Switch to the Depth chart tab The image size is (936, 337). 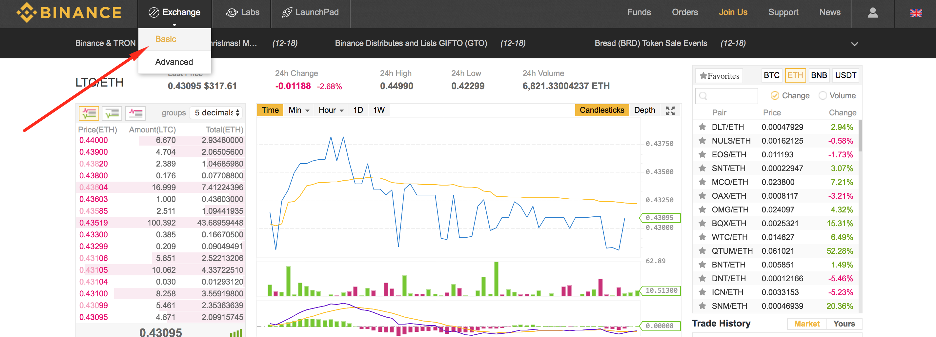pyautogui.click(x=644, y=110)
